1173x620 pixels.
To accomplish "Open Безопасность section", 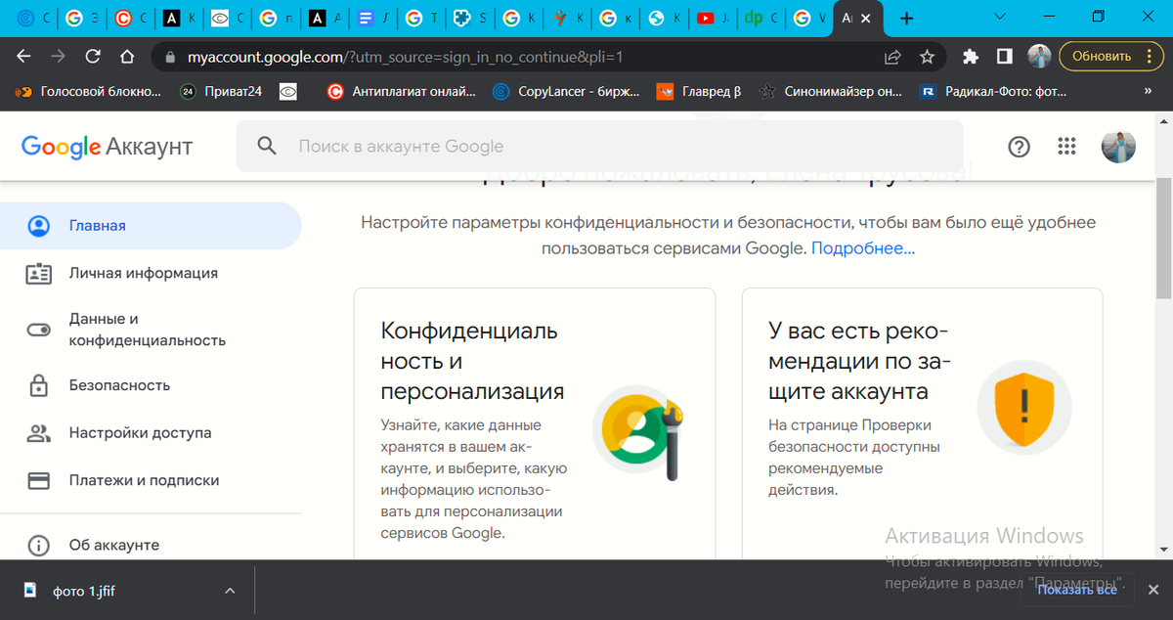I will 151,385.
